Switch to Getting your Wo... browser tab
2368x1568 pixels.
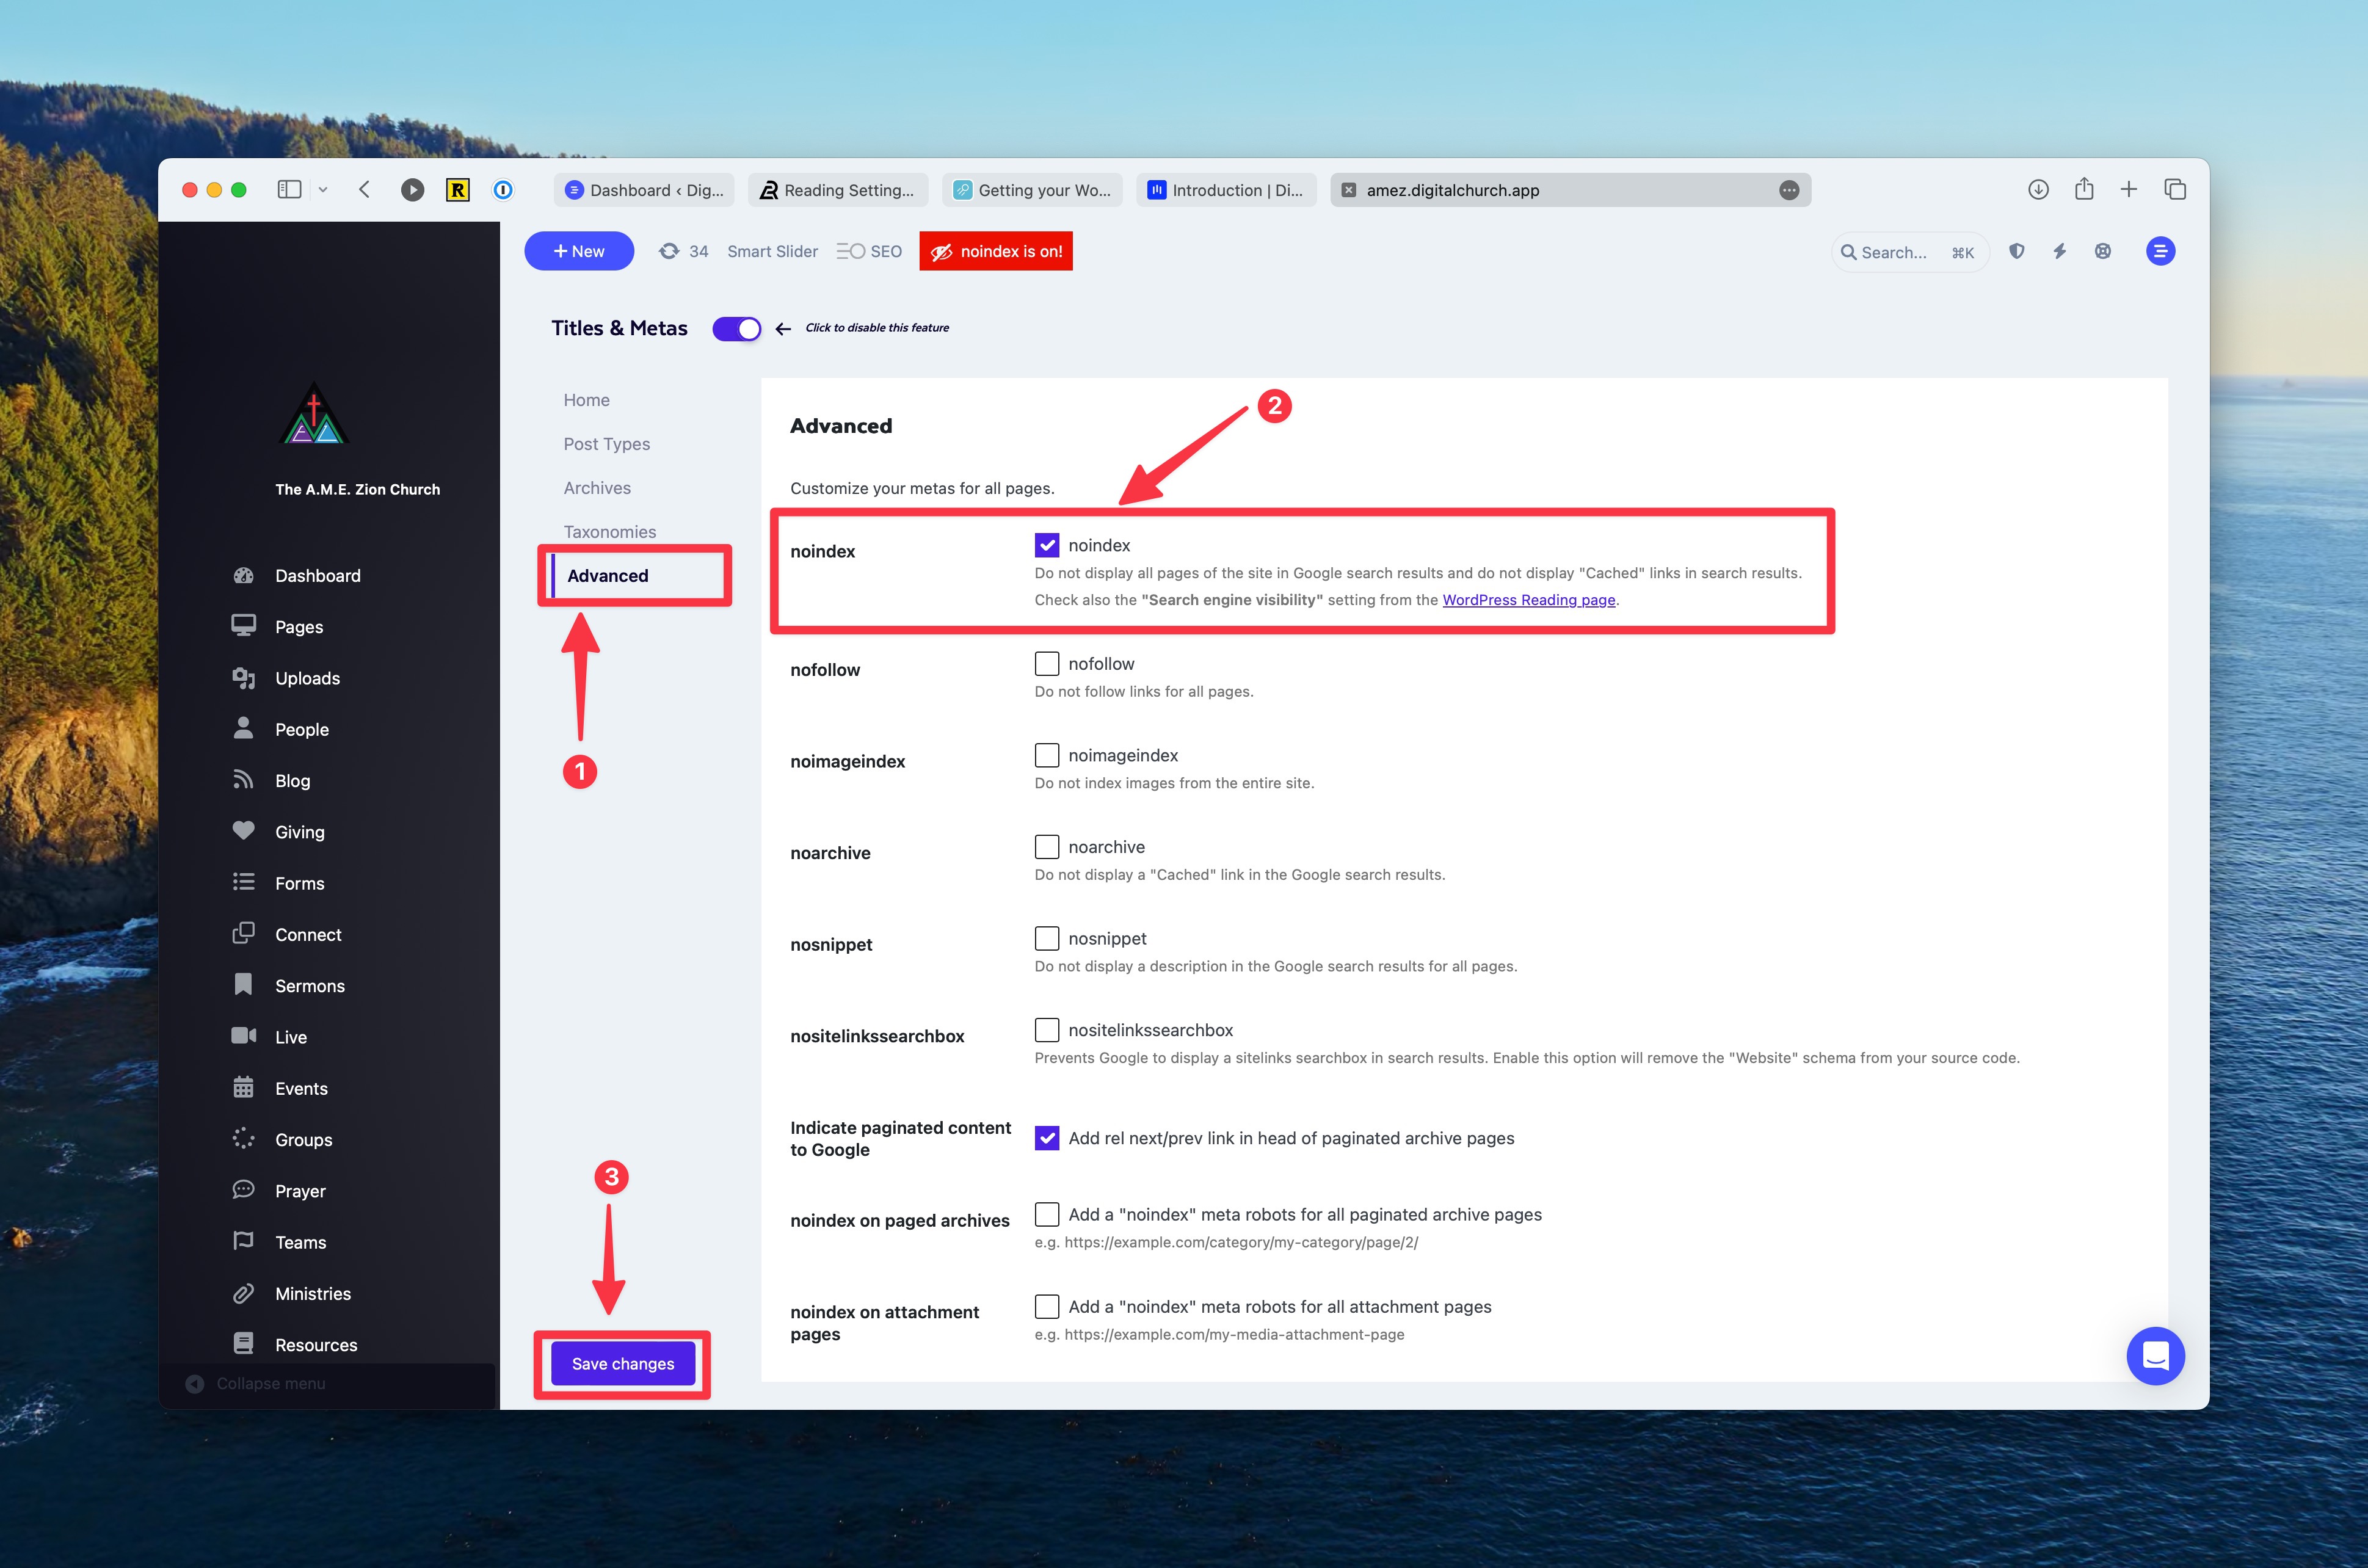1032,190
